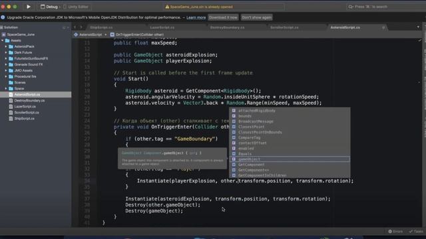Pick enabled from autocomplete list
The height and width of the screenshot is (239, 426).
pos(290,149)
